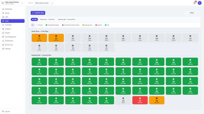
Task: Select expiring Reading Hall seat 48
Action: click(157, 100)
